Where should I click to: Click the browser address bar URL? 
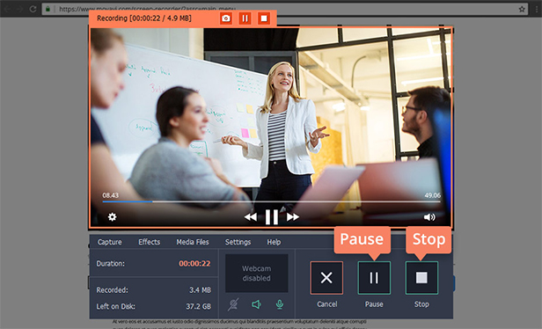[x=147, y=9]
